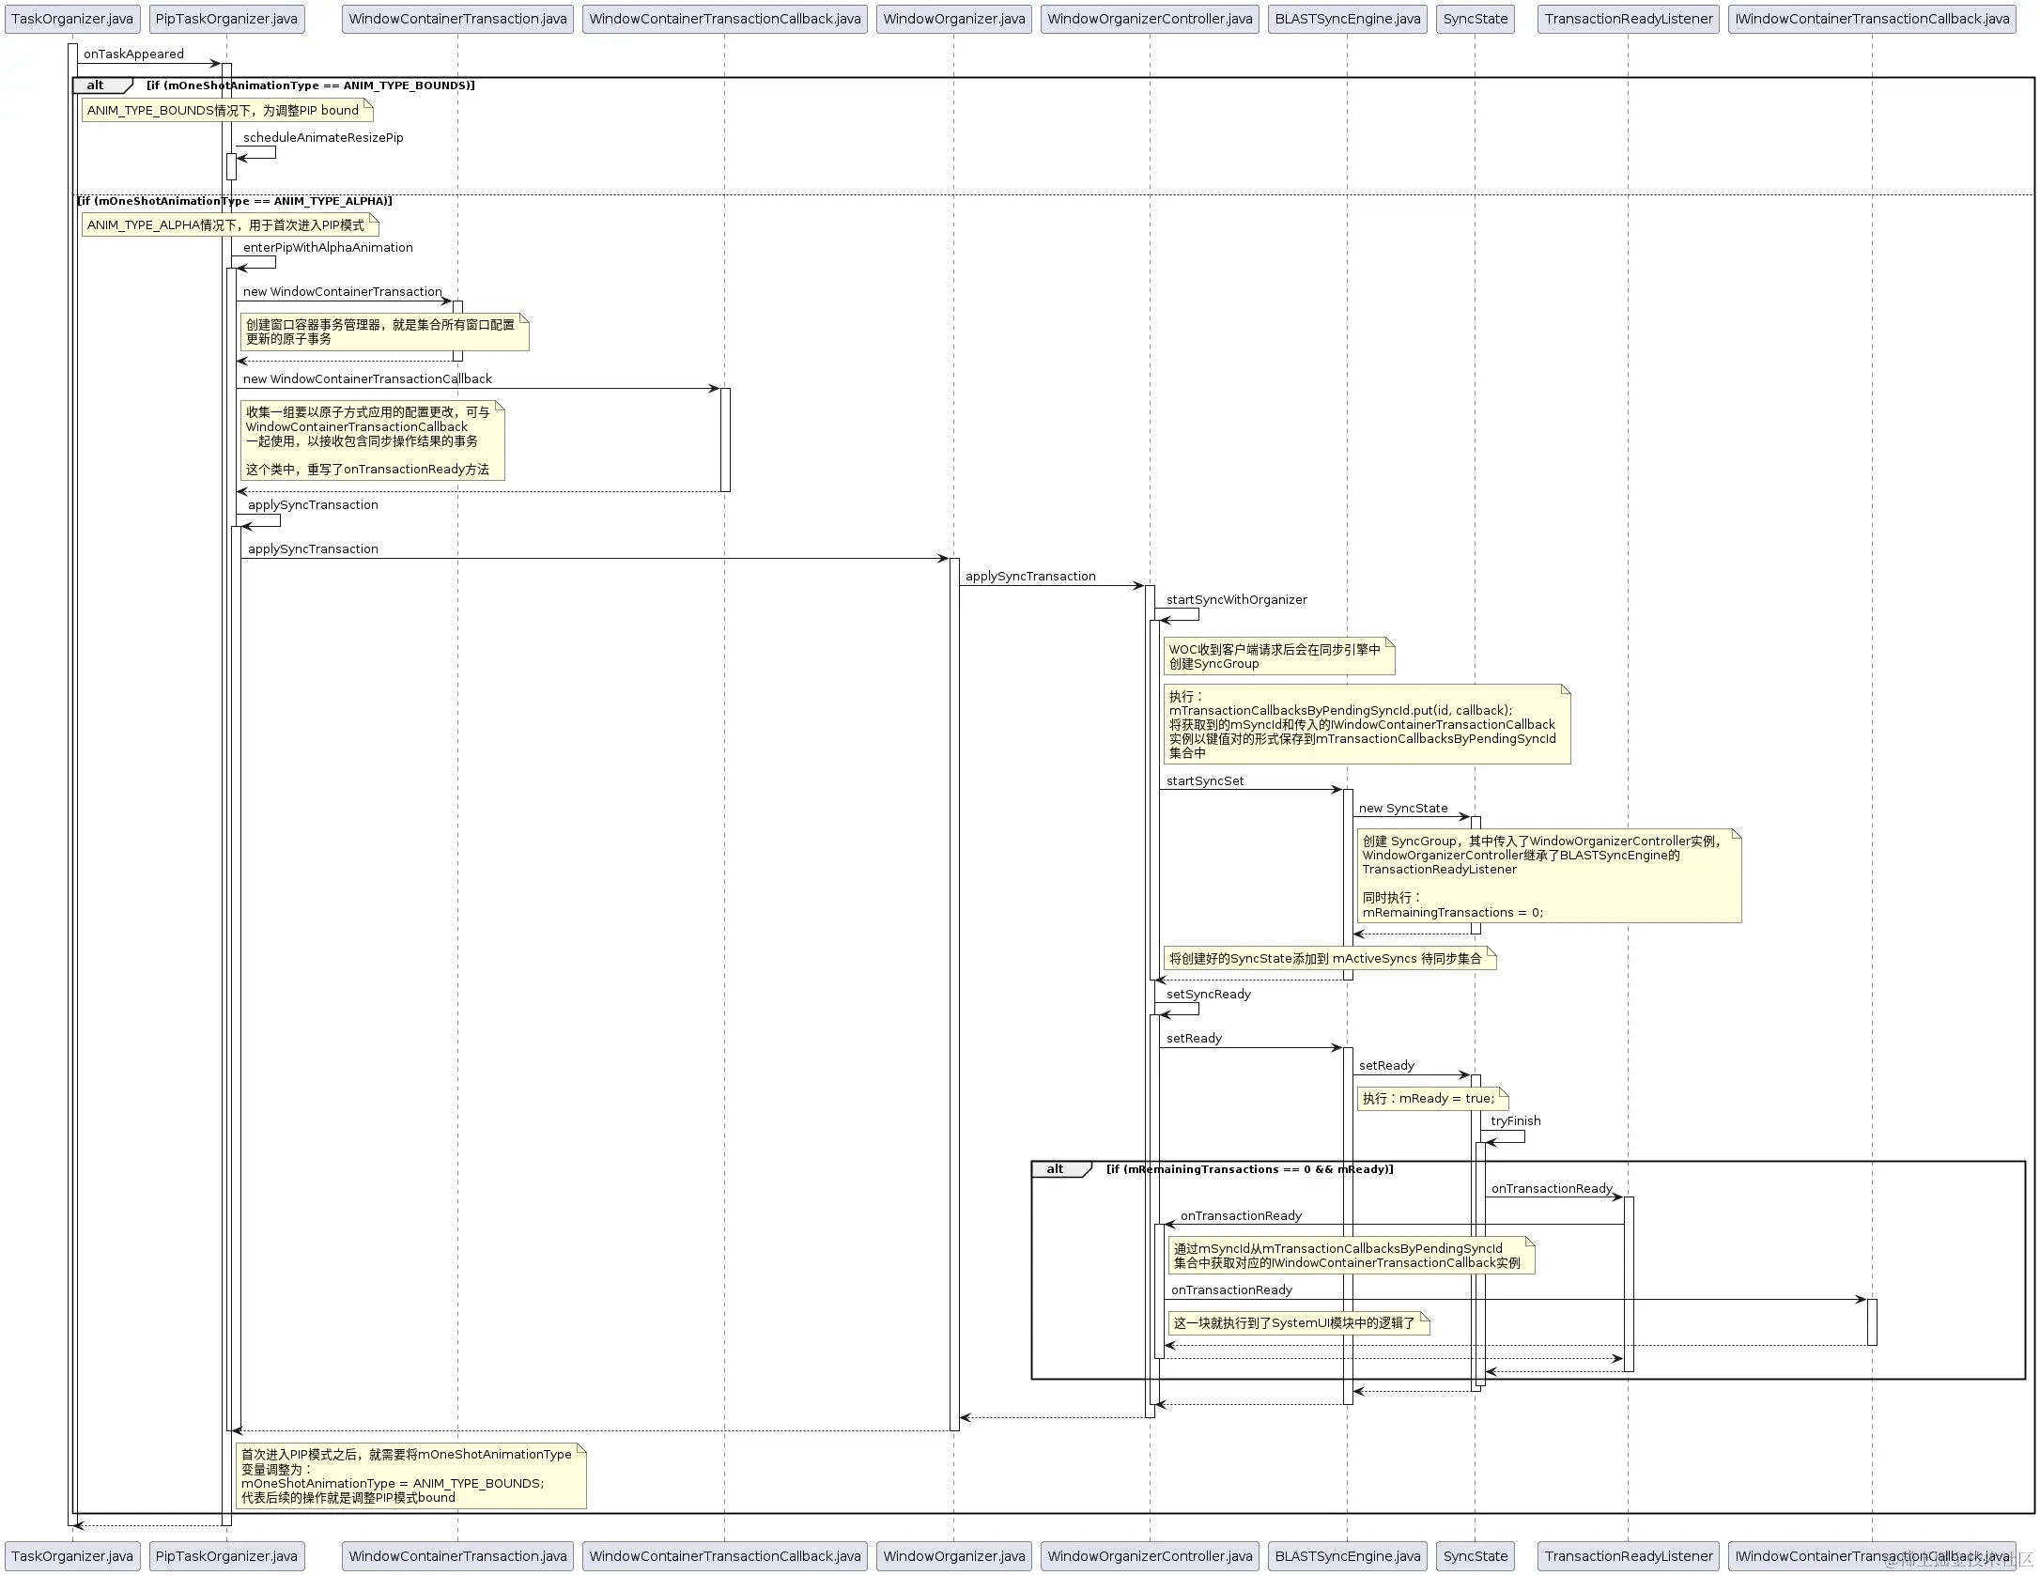Click the setSyncReady message label
2040x1575 pixels.
1209,995
